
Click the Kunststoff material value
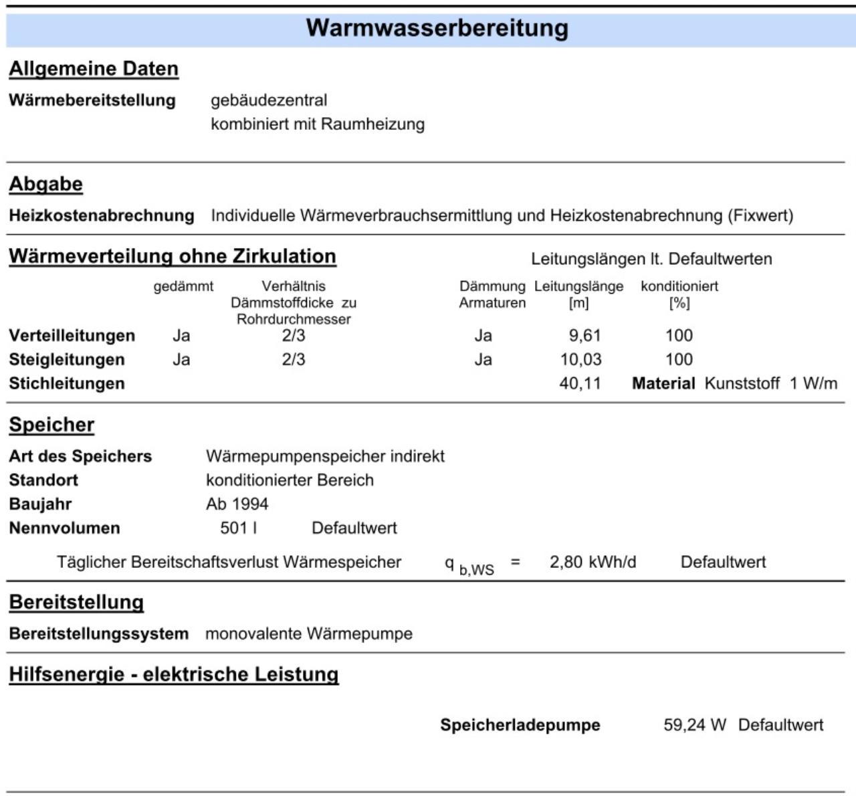point(742,383)
